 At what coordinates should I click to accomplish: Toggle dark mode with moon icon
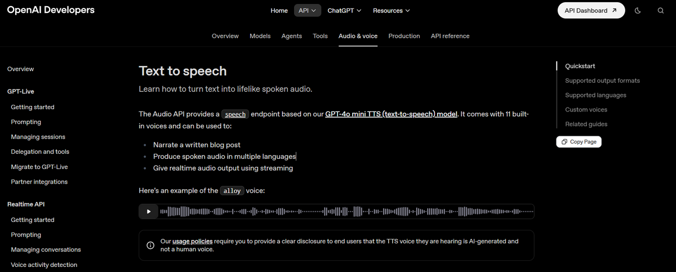tap(638, 11)
